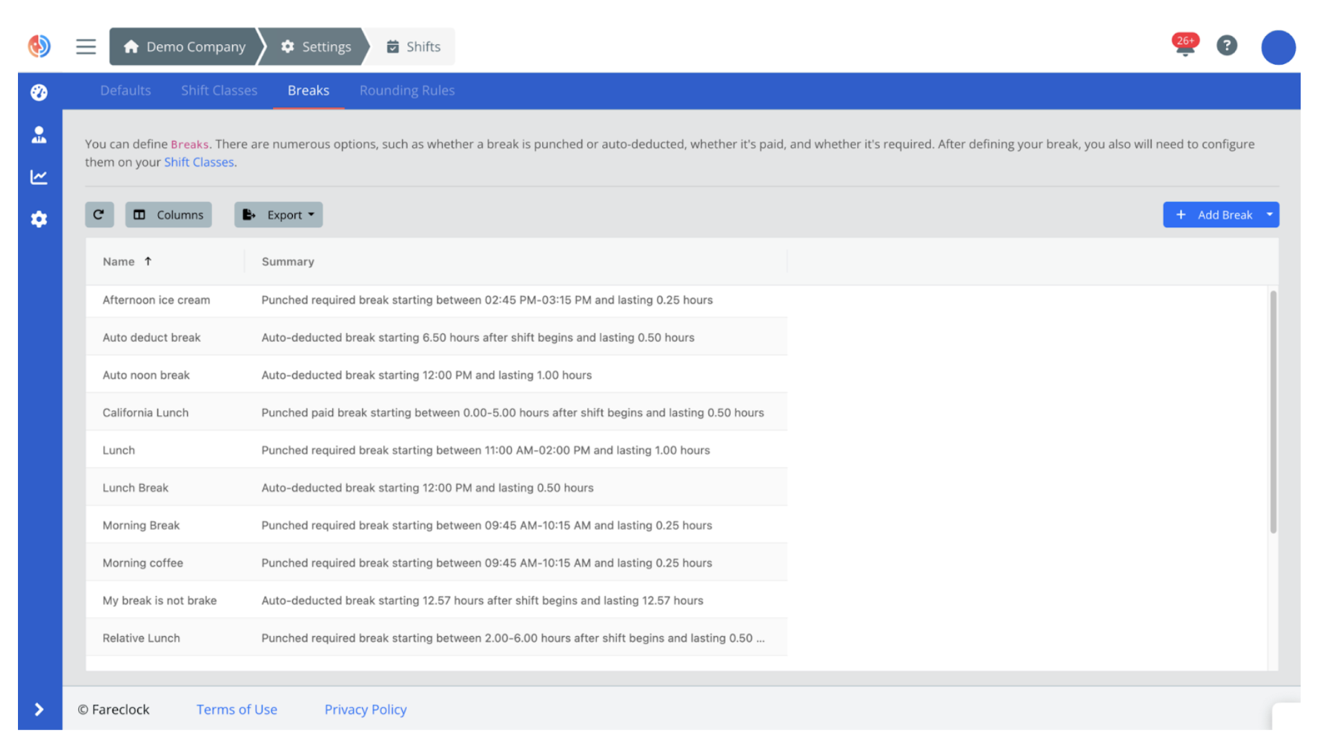The image size is (1329, 746).
Task: Open the reports chart sidebar icon
Action: (39, 177)
